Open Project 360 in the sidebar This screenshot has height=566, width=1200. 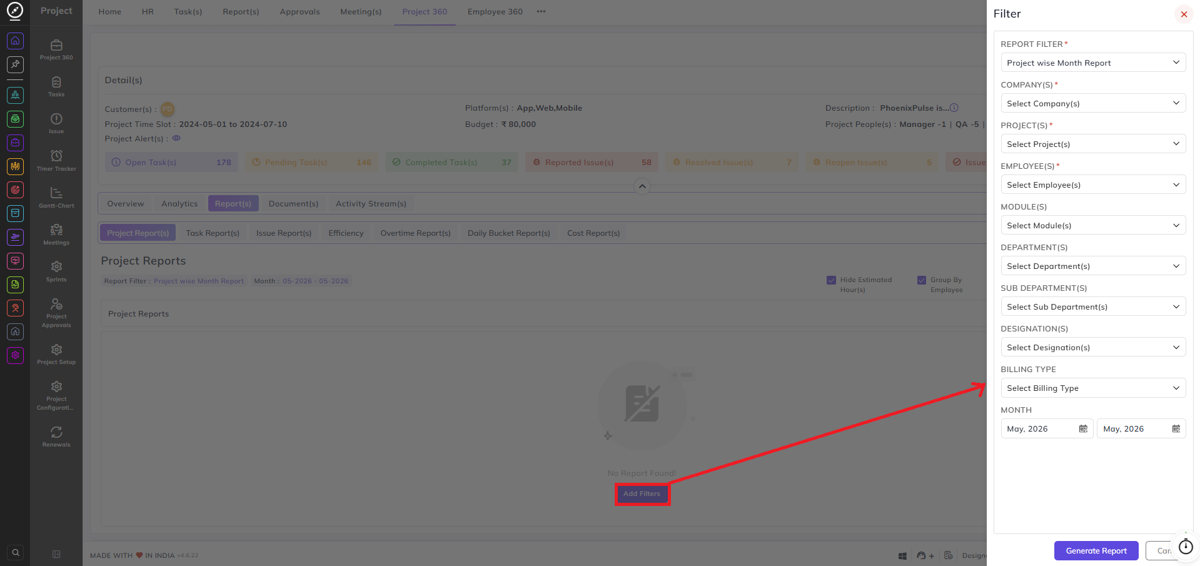[56, 50]
